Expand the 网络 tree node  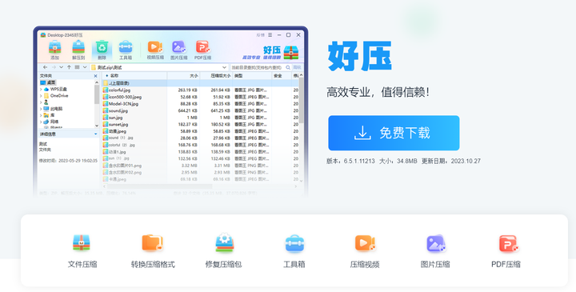click(x=41, y=122)
